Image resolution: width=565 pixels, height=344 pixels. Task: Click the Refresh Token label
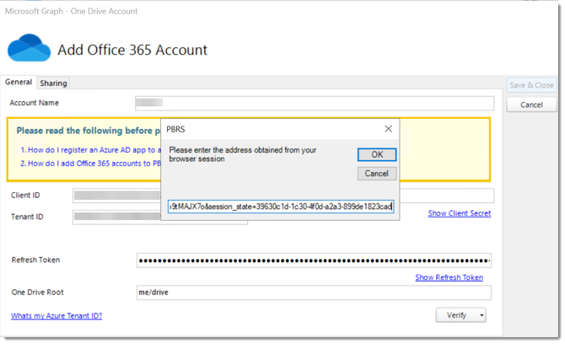[35, 260]
